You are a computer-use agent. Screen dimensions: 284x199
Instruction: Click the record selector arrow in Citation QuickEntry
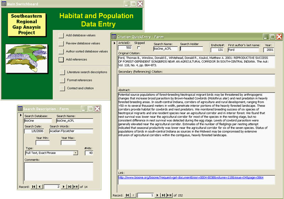pyautogui.click(x=114, y=43)
